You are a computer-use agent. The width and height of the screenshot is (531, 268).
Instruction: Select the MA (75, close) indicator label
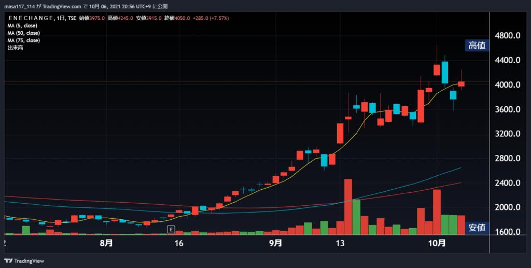tap(24, 40)
